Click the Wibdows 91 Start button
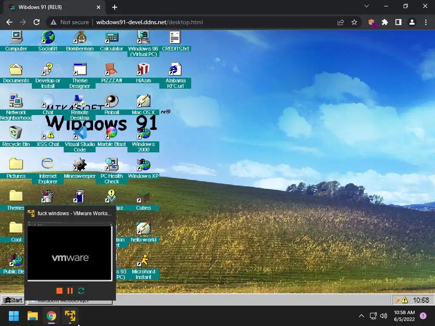The image size is (435, 326). 13,300
